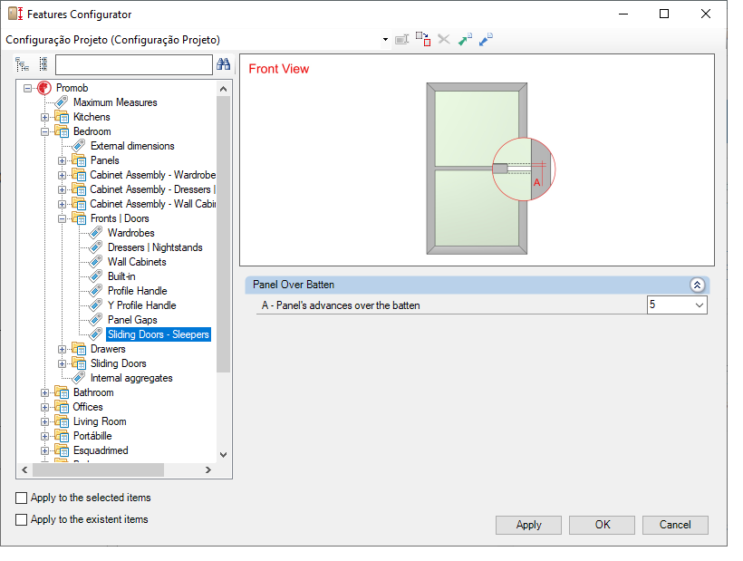Select Cabinet Assembly - Wall Cabinets item
Viewport: 743px width, 561px height.
152,204
